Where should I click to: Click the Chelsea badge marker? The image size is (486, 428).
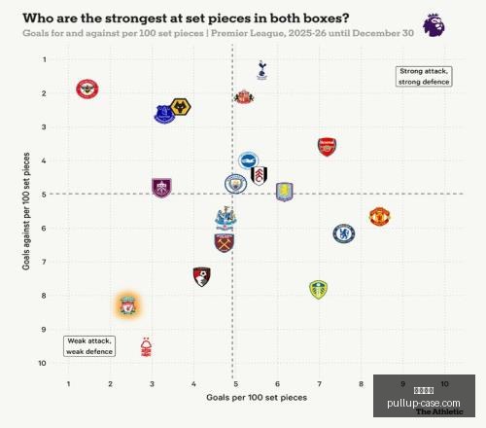pos(344,233)
